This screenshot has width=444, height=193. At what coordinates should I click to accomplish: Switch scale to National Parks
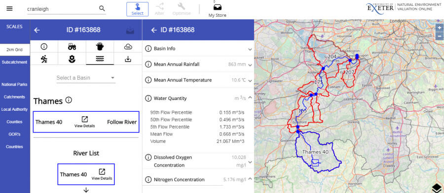pos(14,85)
